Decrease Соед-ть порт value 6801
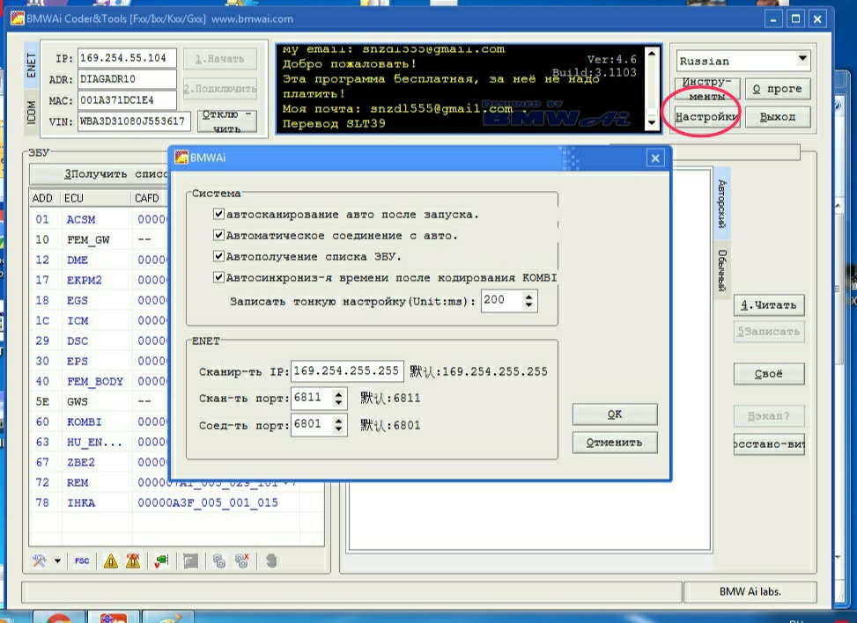The width and height of the screenshot is (857, 623). tap(338, 429)
